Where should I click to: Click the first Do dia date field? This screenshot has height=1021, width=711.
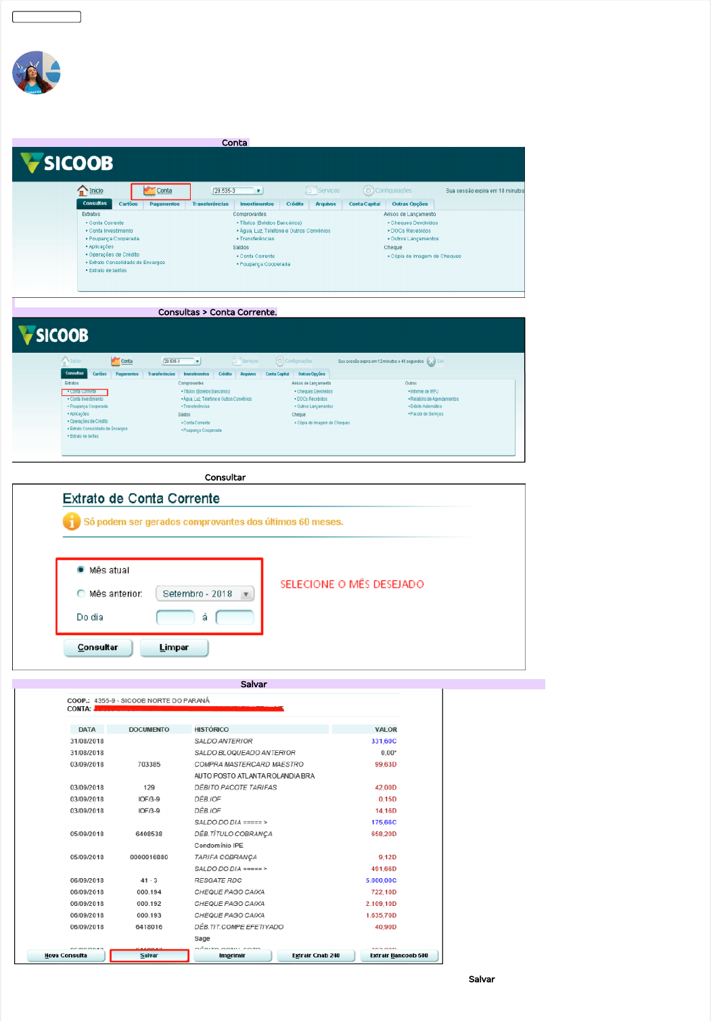point(175,617)
